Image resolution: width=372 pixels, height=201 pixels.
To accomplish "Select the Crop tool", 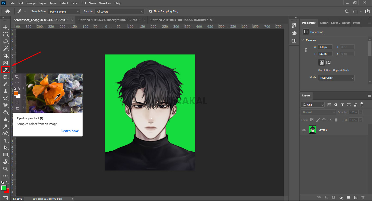I will [5, 56].
